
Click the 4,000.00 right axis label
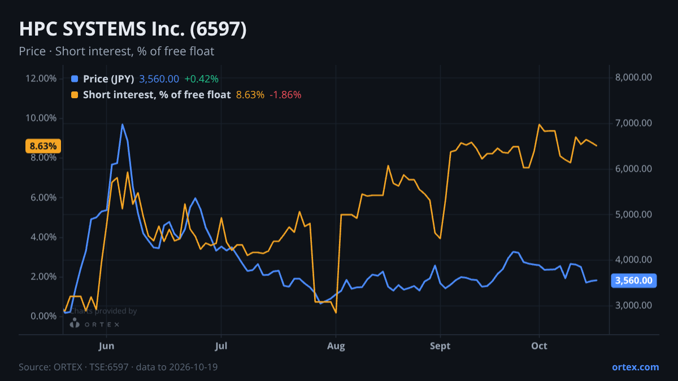click(633, 260)
